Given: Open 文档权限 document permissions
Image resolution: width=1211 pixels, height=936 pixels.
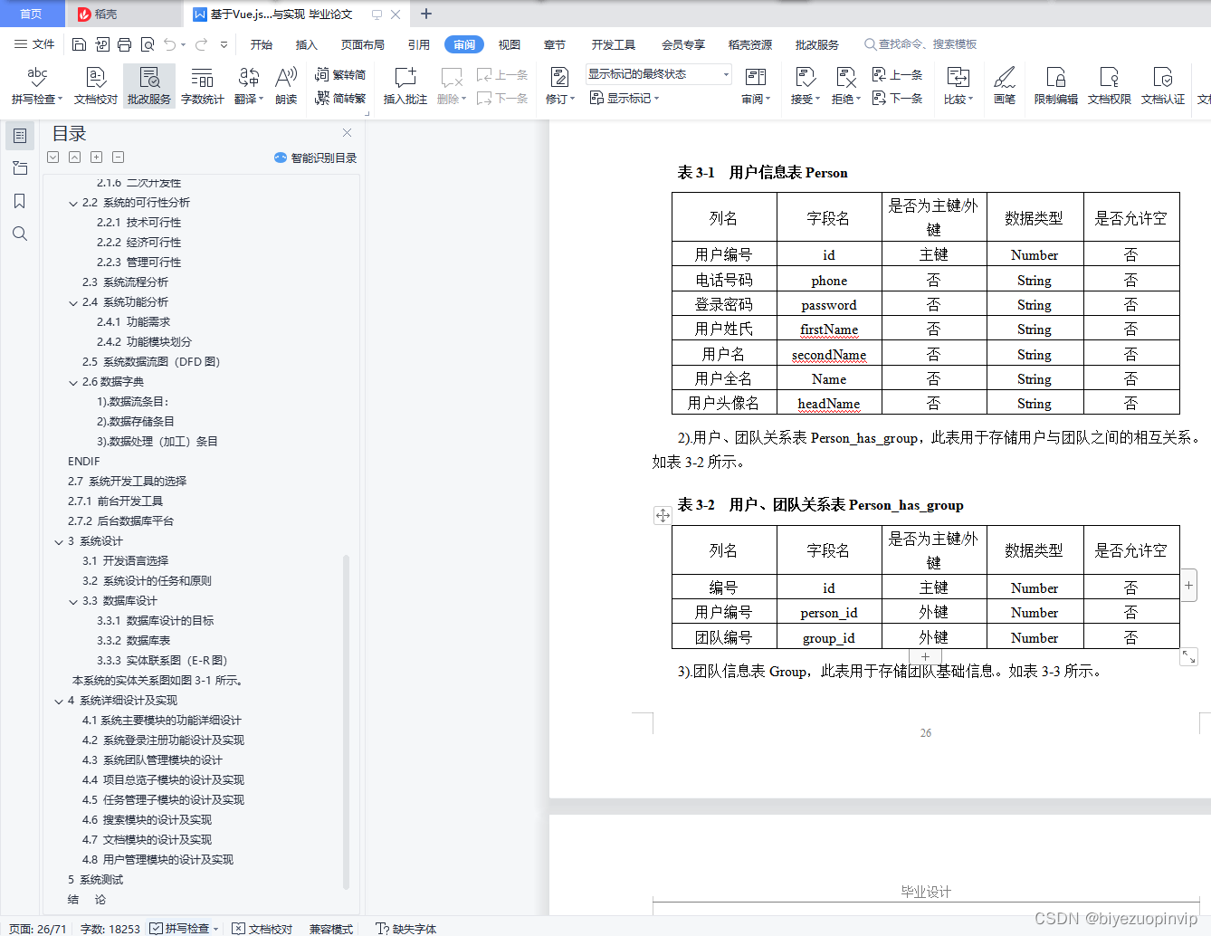Looking at the screenshot, I should click(1110, 86).
